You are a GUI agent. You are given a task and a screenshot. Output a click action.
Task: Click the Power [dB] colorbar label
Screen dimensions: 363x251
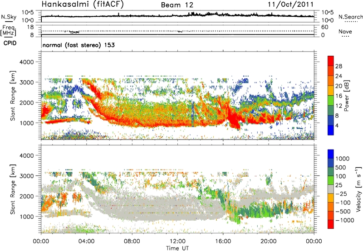(346, 96)
